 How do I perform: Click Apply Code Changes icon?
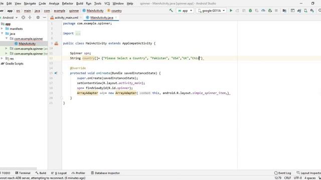244,10
